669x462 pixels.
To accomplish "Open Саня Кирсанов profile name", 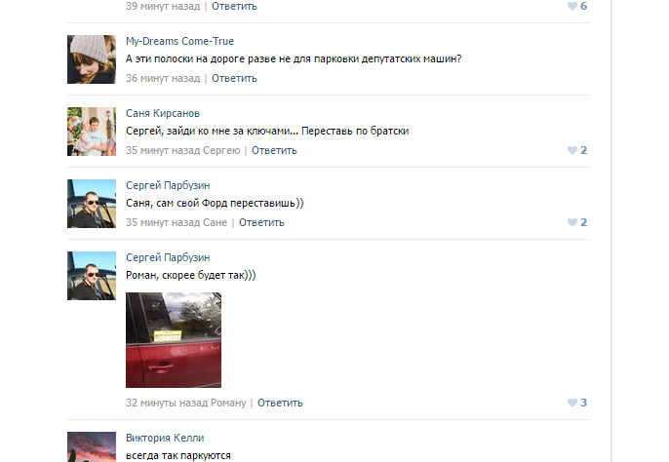I will tap(163, 113).
